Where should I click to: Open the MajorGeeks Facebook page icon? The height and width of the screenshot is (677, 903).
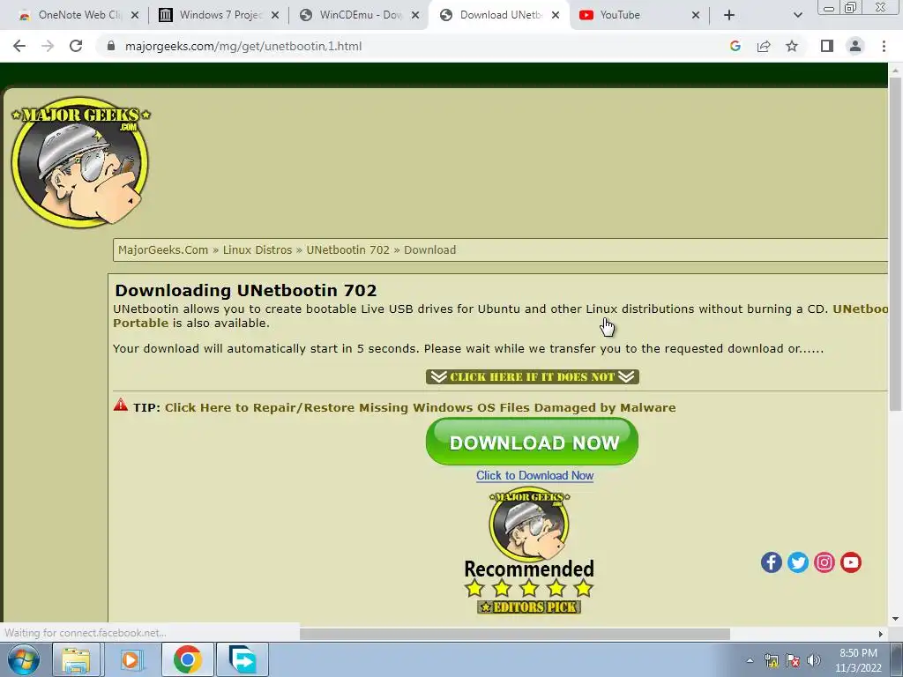coord(771,562)
